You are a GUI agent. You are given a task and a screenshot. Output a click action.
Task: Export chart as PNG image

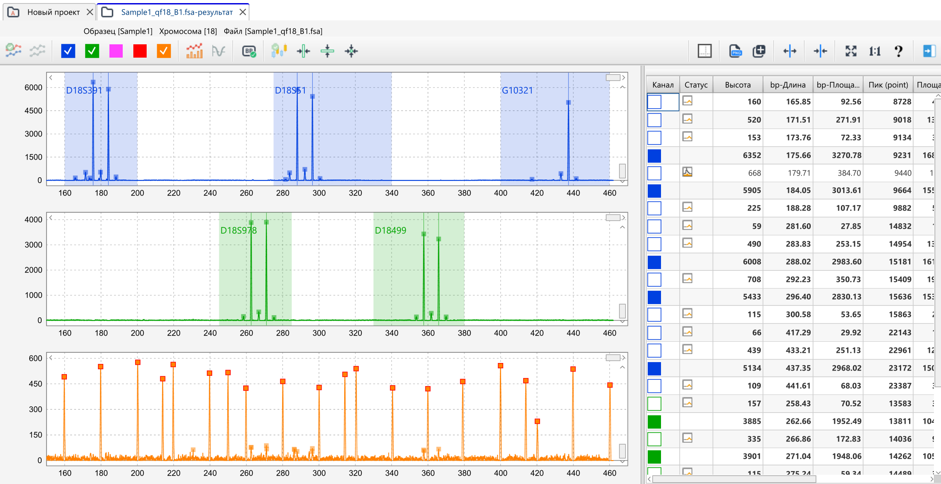[735, 51]
